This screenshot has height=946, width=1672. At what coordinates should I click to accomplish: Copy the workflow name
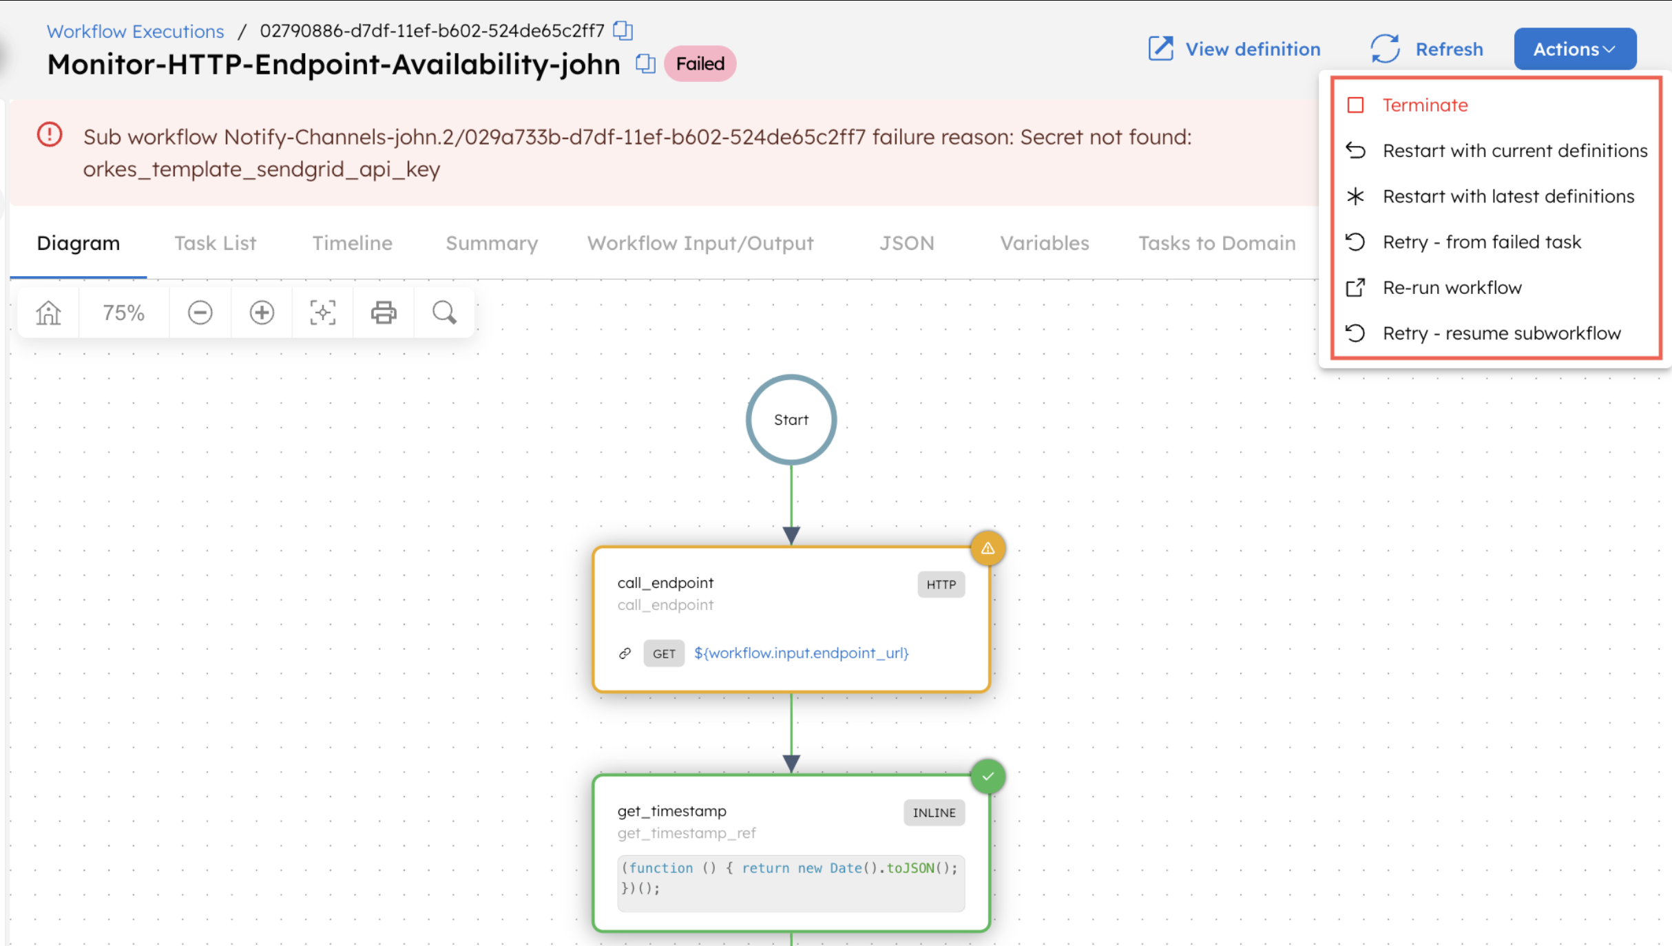(x=645, y=63)
